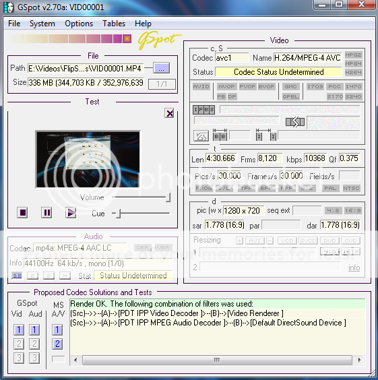
Task: Click the Resizing VCD button
Action: 288,241
